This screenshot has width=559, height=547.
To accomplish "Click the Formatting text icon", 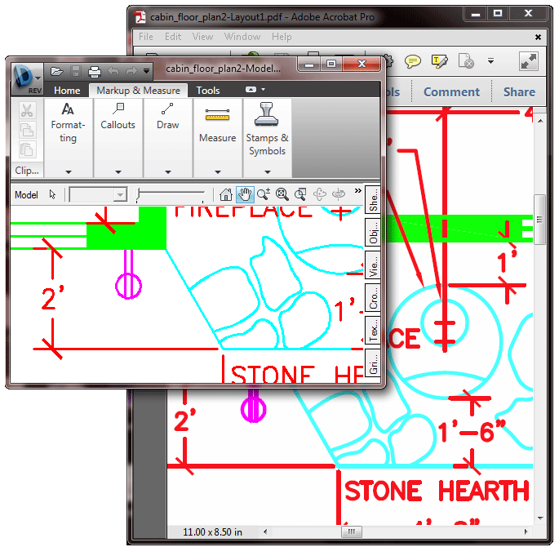I will [68, 109].
